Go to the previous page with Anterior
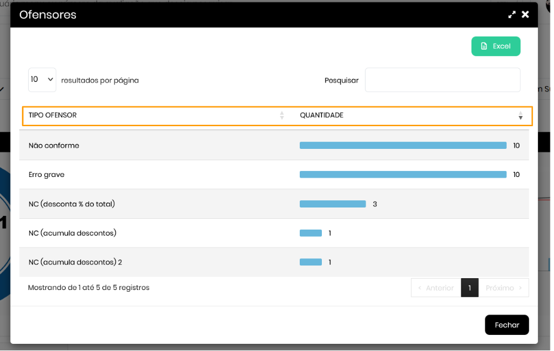This screenshot has width=554, height=351. 436,288
